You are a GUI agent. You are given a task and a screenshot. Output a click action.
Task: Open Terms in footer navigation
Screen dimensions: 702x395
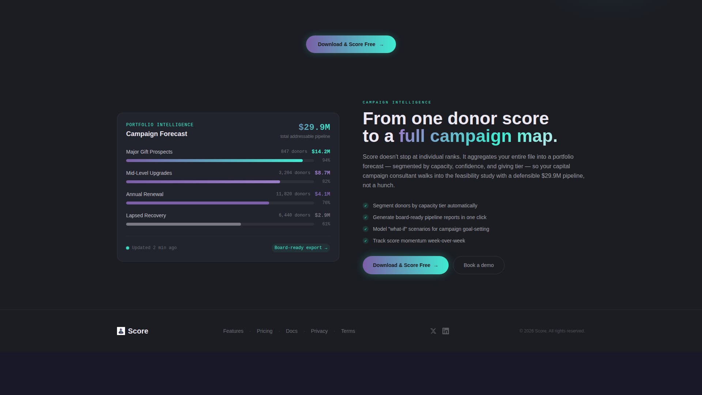tap(348, 331)
